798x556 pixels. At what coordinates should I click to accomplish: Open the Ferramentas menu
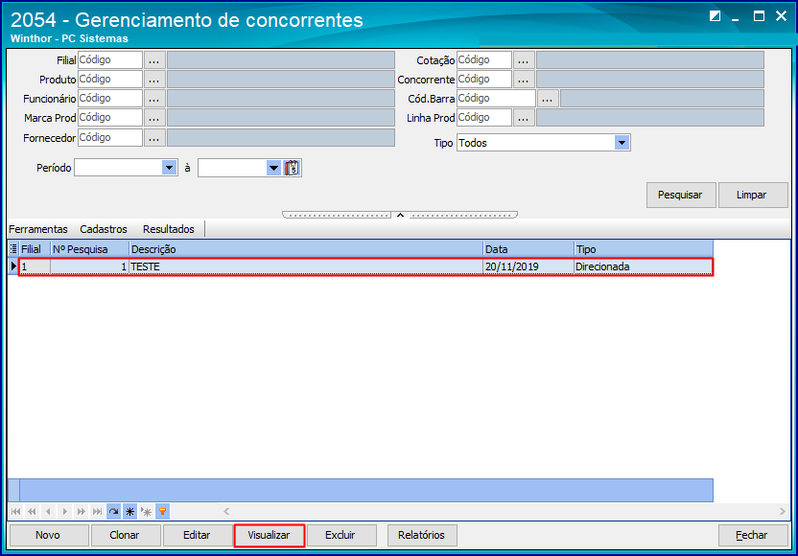(x=38, y=229)
